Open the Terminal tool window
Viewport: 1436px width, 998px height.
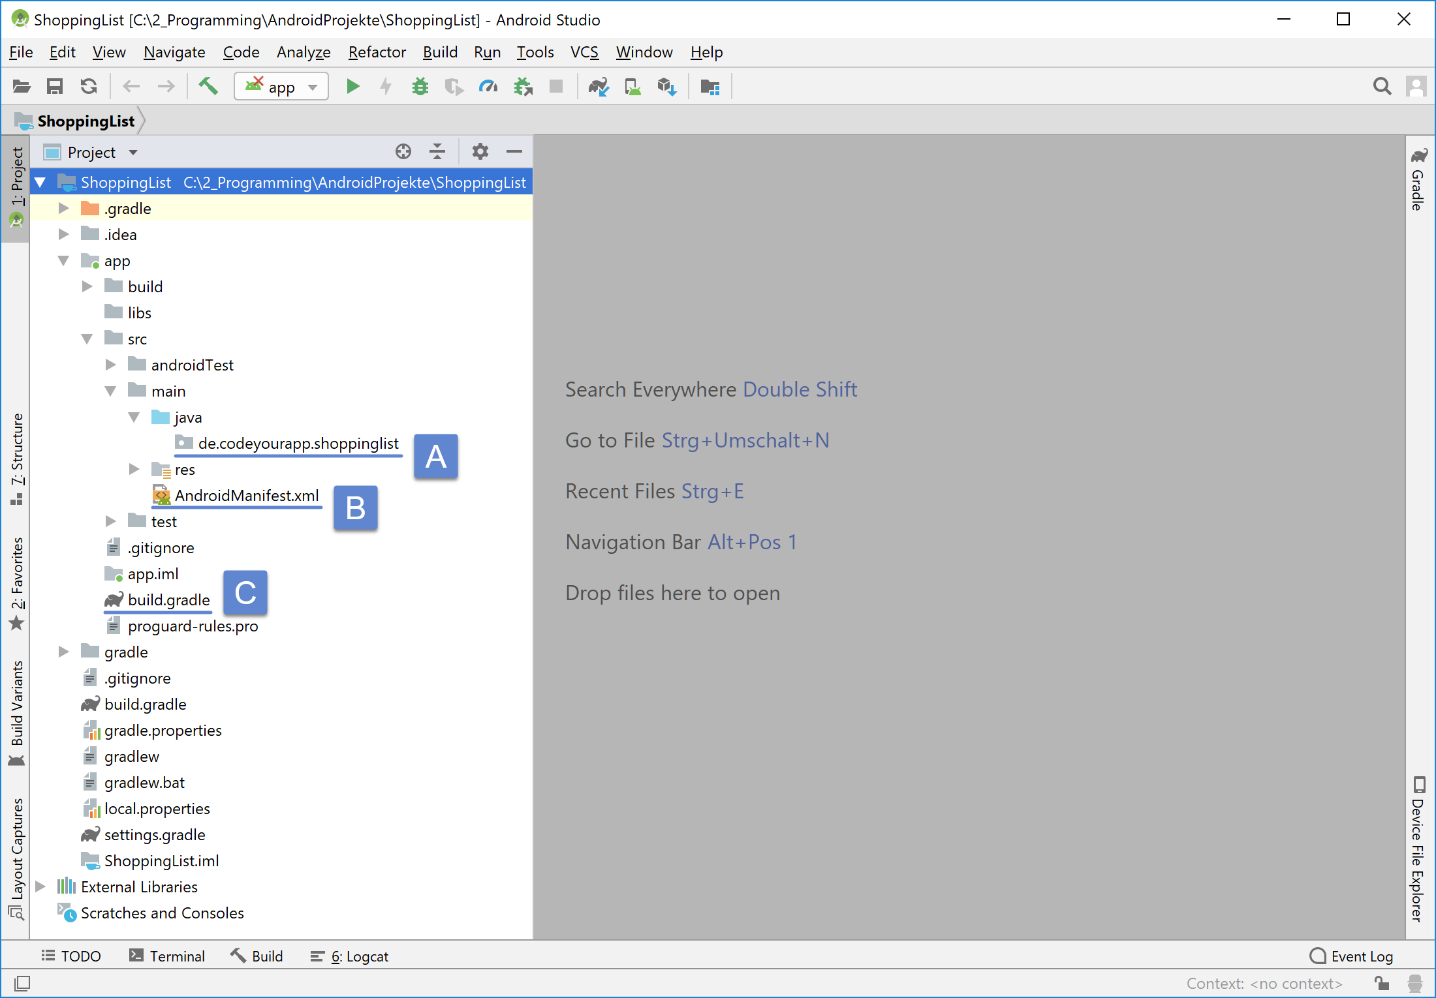point(167,956)
